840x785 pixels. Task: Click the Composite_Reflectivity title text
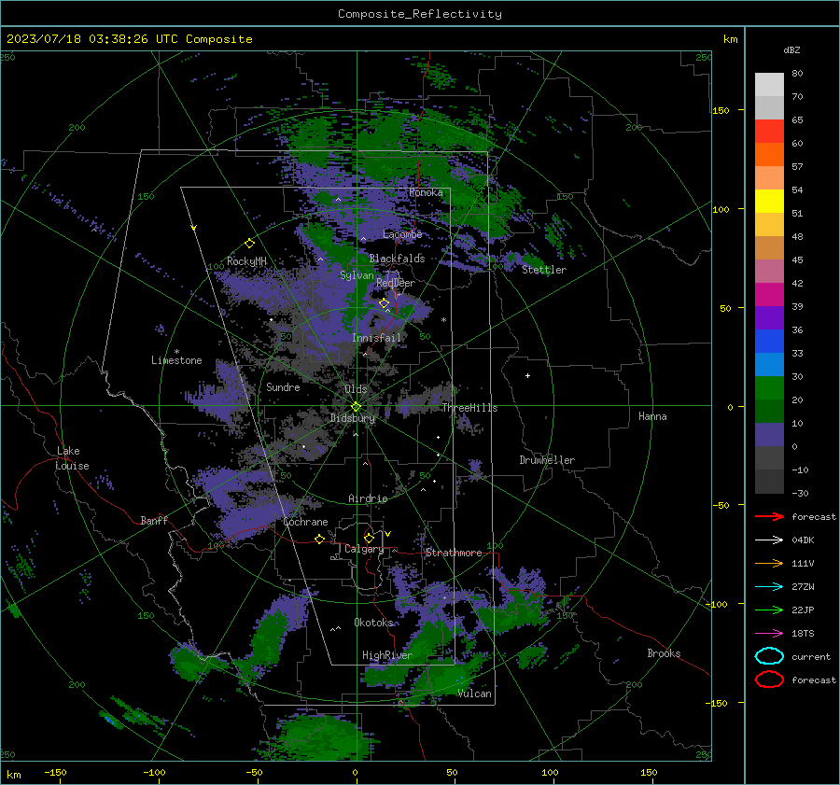coord(419,14)
